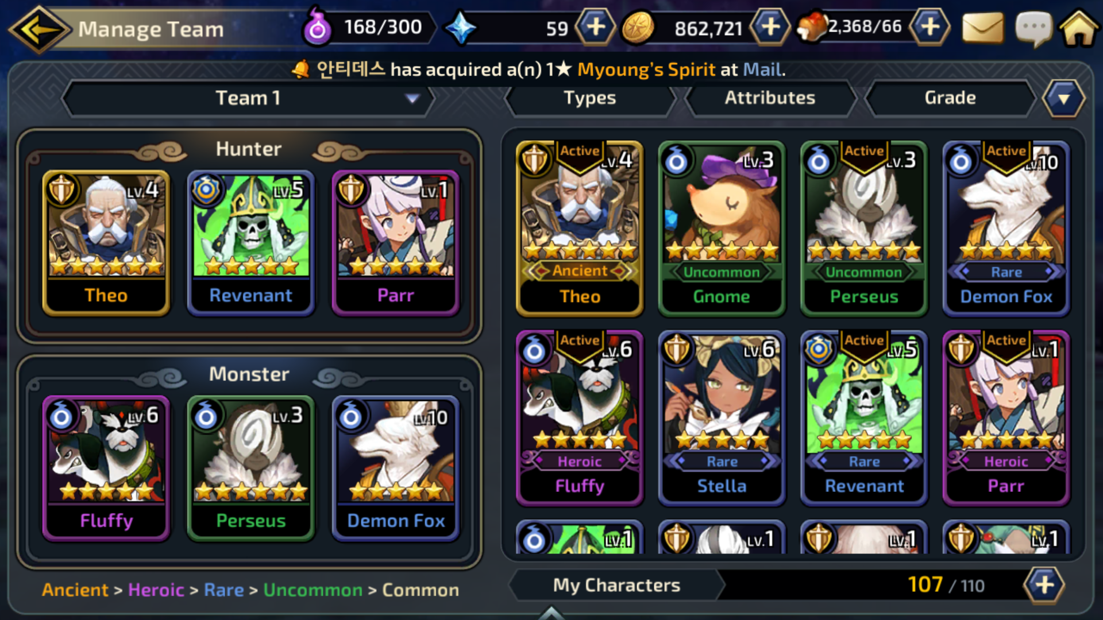The image size is (1103, 620).
Task: Collapse the bottom panel with the up arrow
Action: [551, 613]
